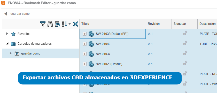217x93 pixels.
Task: Click the SW-01033(Default(FP)) part icon
Action: click(91, 34)
